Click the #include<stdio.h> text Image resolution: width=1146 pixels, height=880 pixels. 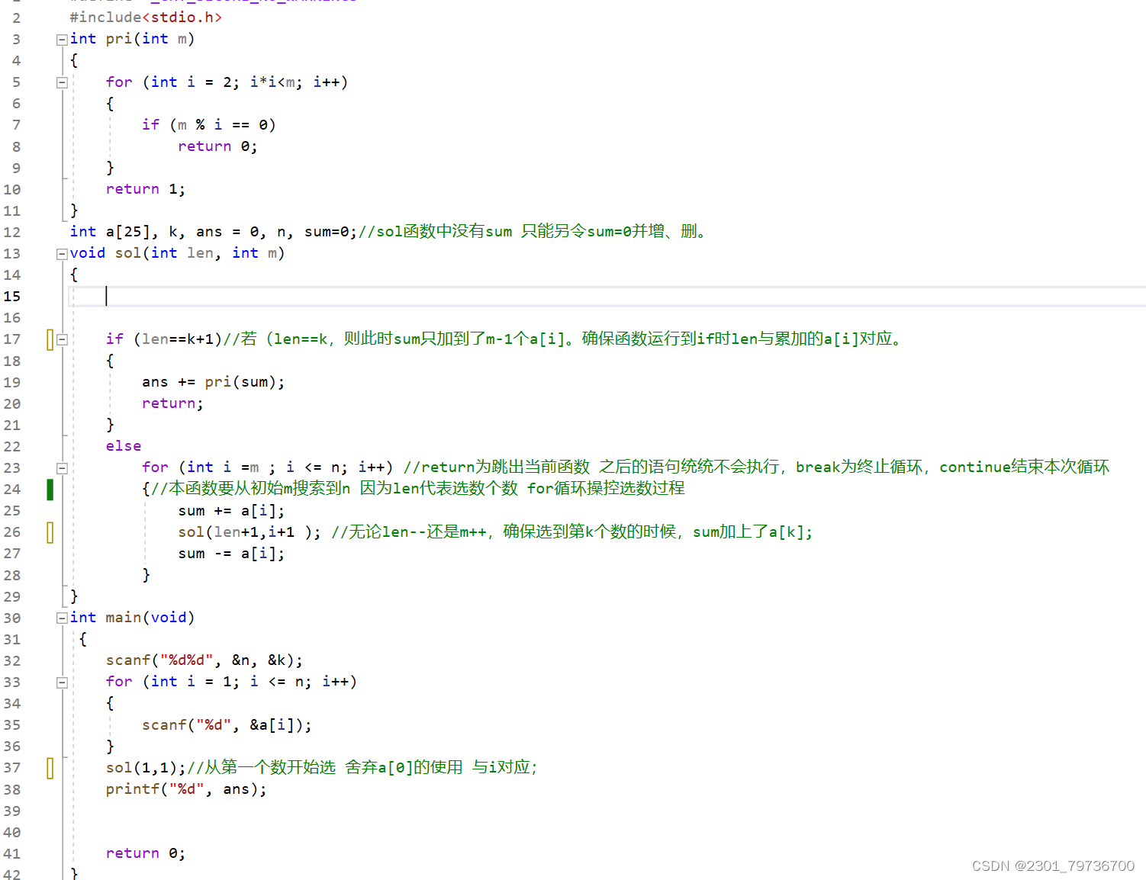coord(146,17)
